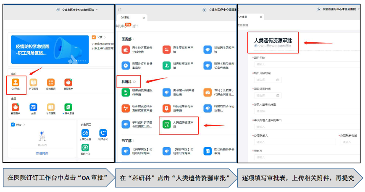Click the 办理联系电话 input field

350,142
